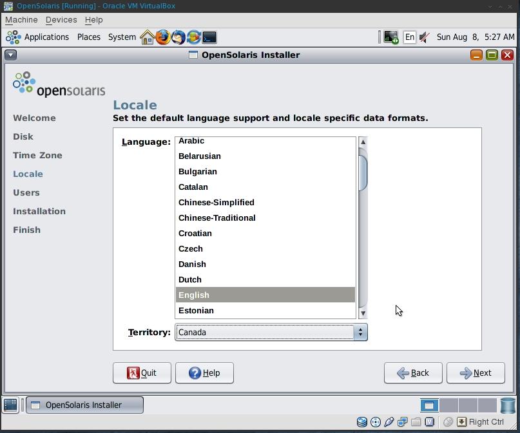Select Danish in the language list
This screenshot has height=433, width=520.
click(x=265, y=264)
